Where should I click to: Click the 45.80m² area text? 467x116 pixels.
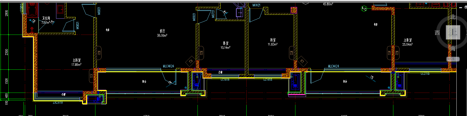328,4
